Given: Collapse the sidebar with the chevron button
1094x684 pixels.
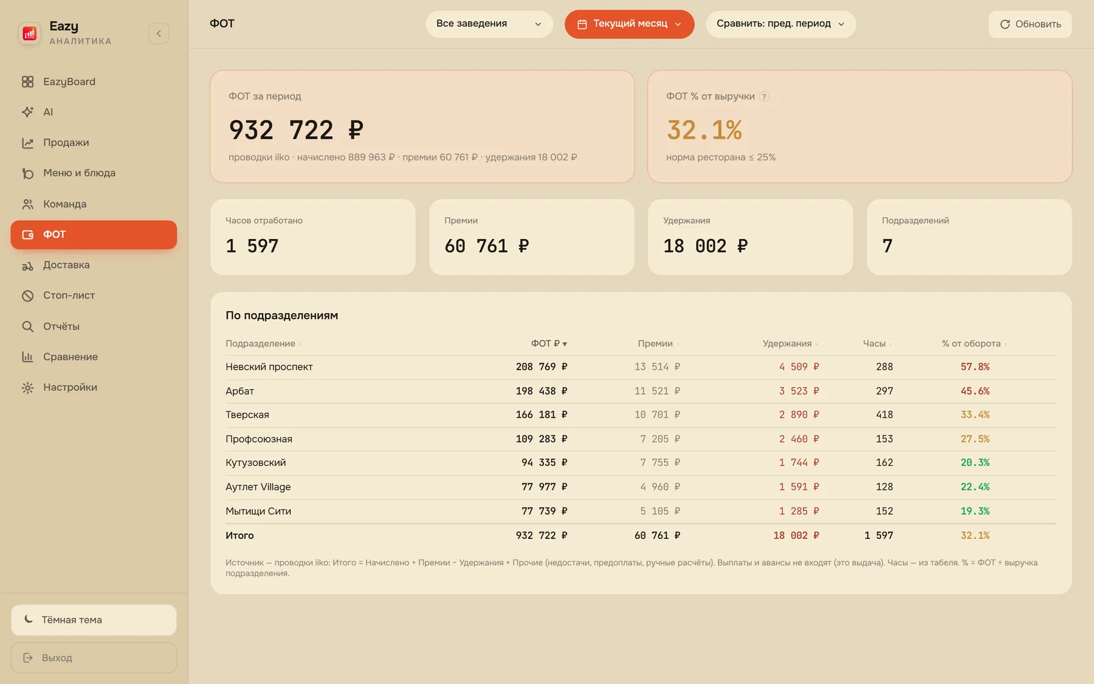Looking at the screenshot, I should pyautogui.click(x=159, y=33).
